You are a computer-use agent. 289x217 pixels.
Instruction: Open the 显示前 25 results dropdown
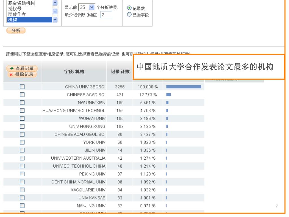[x=92, y=7]
